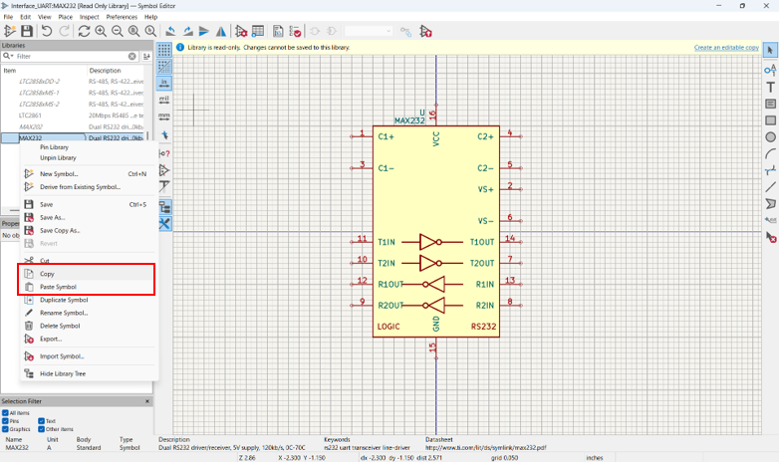Select the Draw Arc tool
779x462 pixels.
tap(771, 154)
